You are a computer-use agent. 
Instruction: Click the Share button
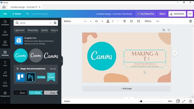(162, 14)
